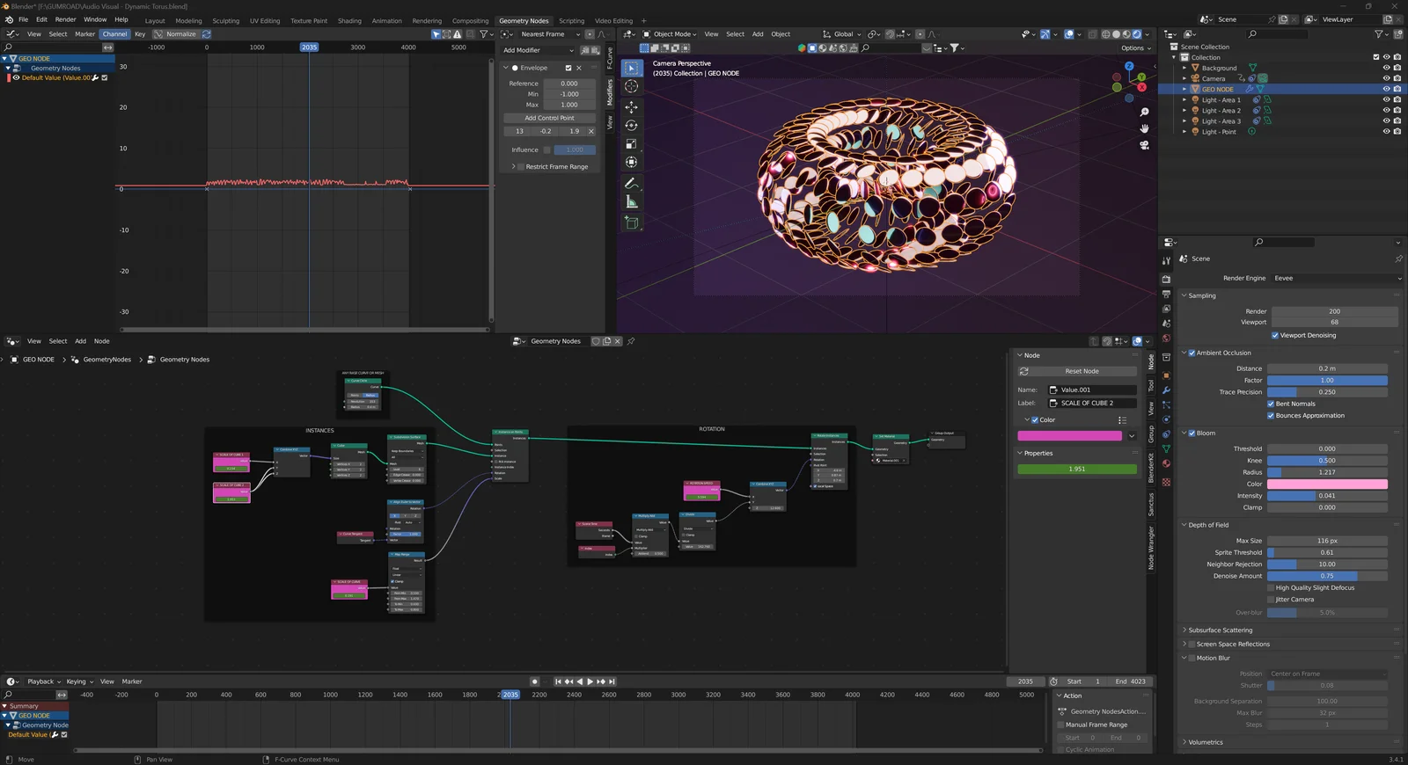Toggle camera view icon in viewport
The image size is (1408, 765).
click(x=1144, y=145)
